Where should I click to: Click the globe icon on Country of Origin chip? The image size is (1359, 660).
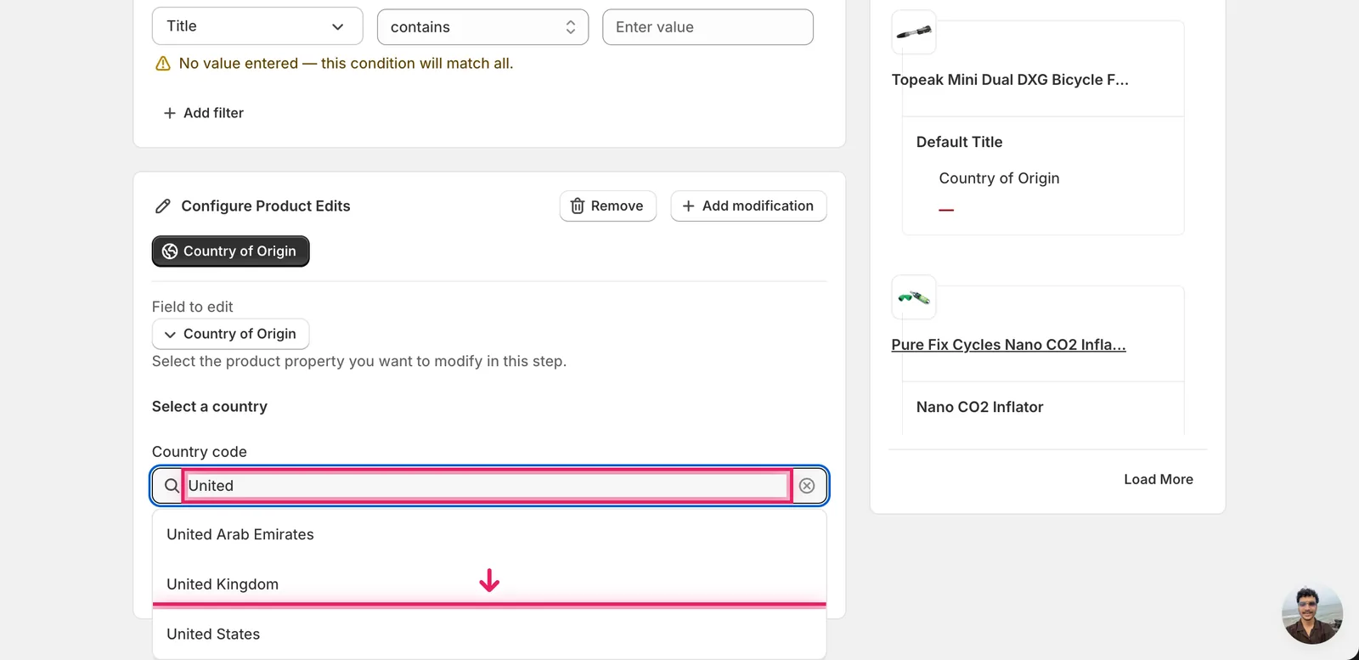tap(170, 251)
